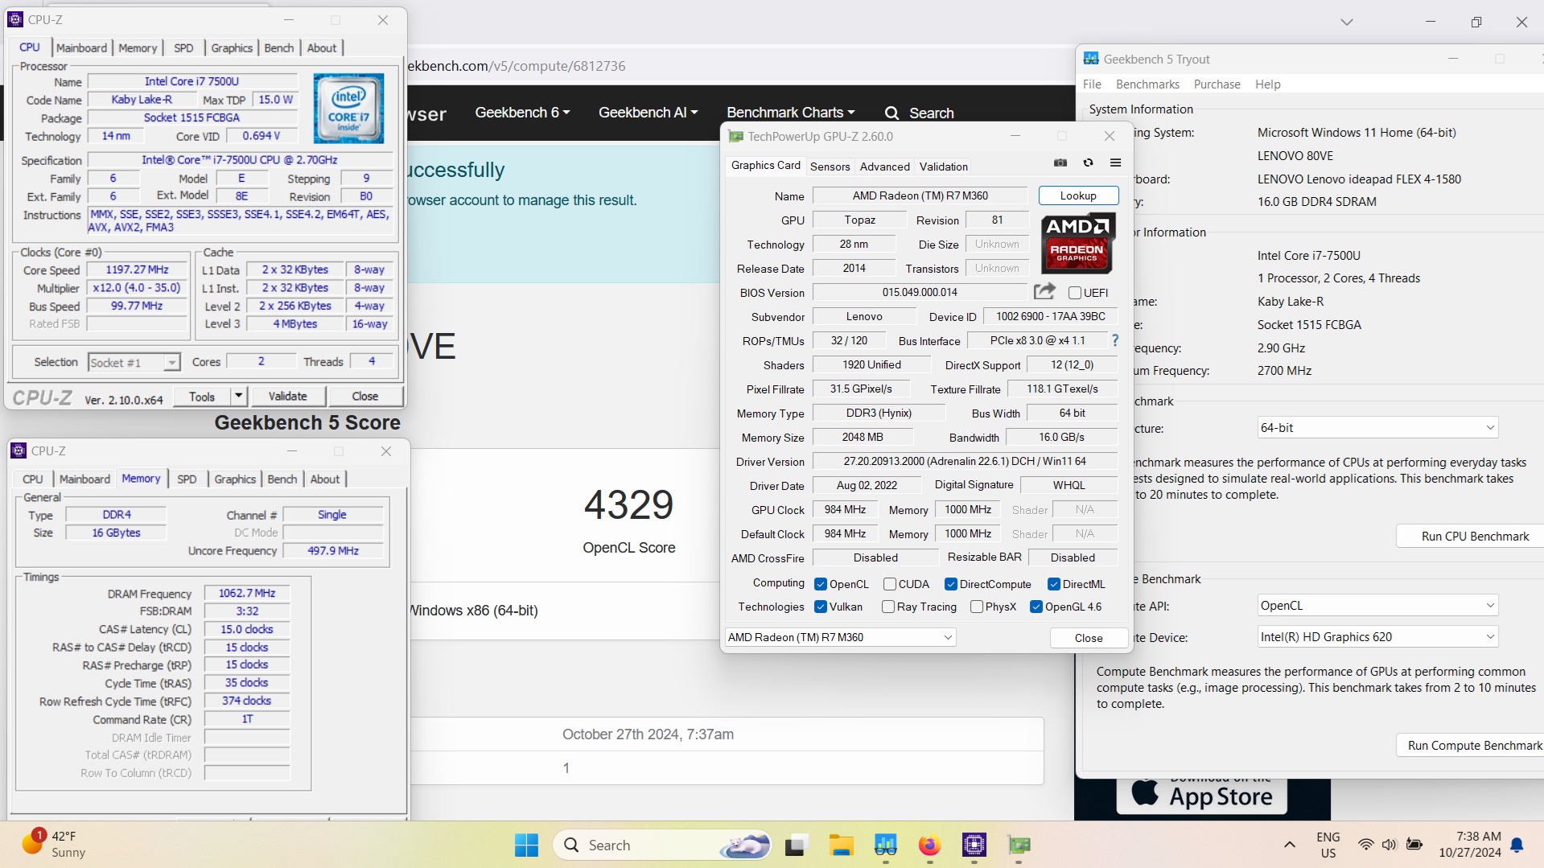Toggle the OpenCL checkbox in GPU-Z

point(821,584)
